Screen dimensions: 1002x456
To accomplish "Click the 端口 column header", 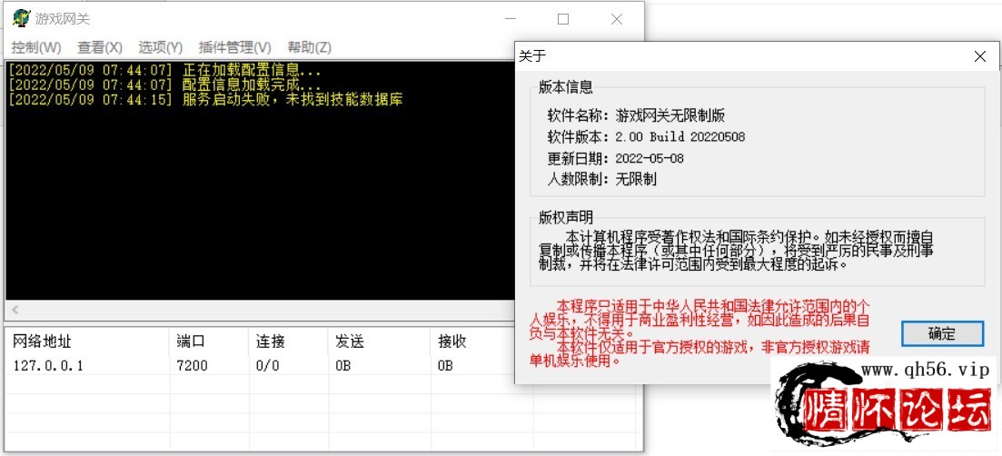I will pyautogui.click(x=210, y=342).
